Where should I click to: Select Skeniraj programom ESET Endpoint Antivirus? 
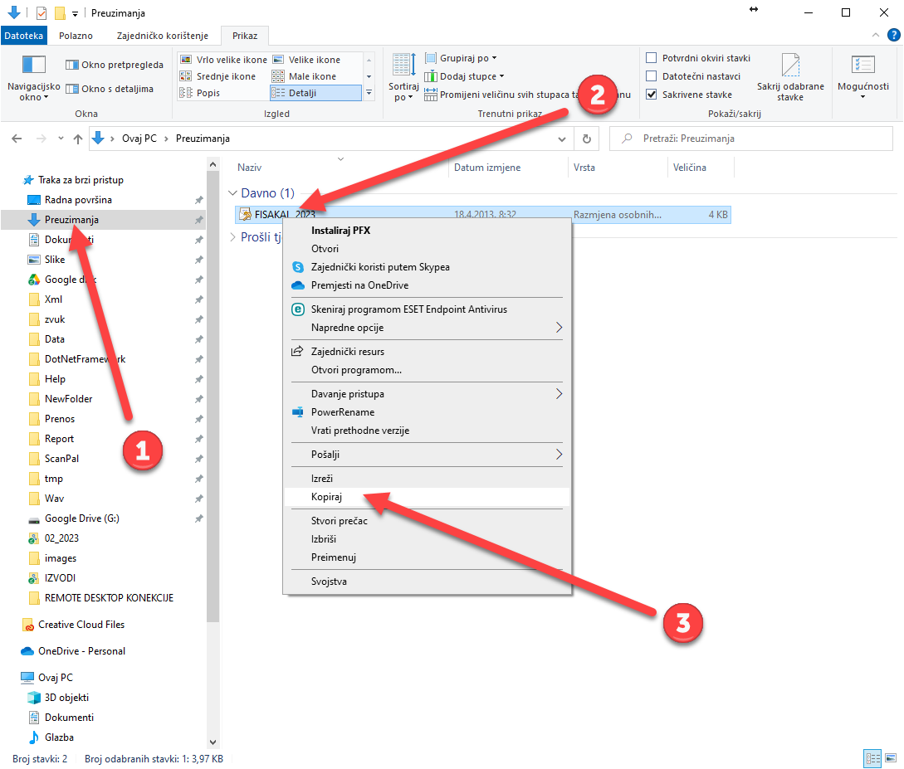(x=408, y=309)
